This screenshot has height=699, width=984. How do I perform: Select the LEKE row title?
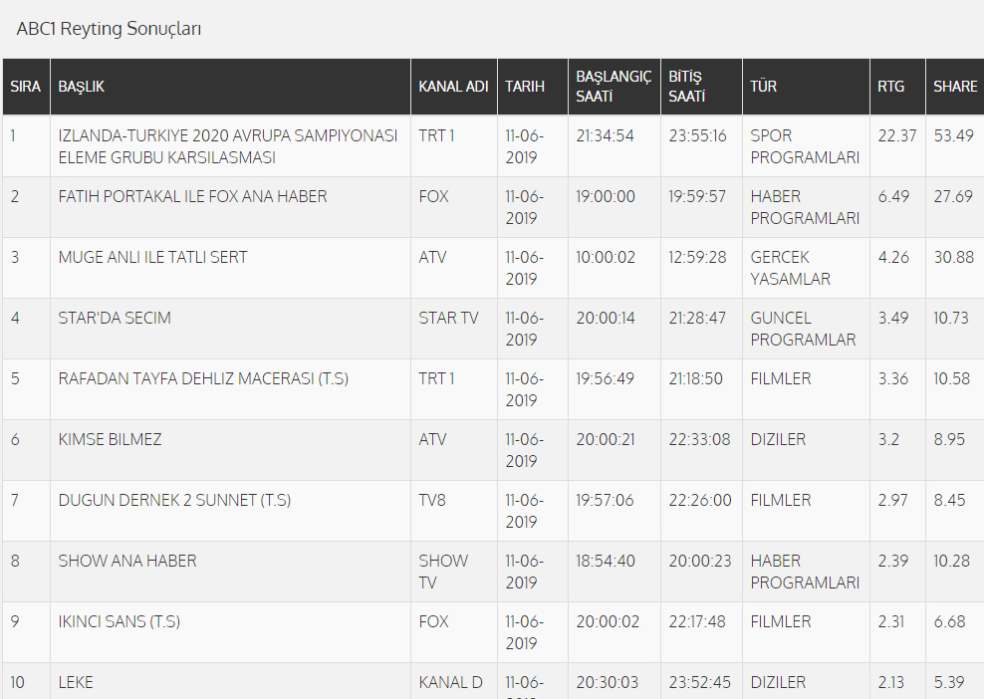point(76,682)
